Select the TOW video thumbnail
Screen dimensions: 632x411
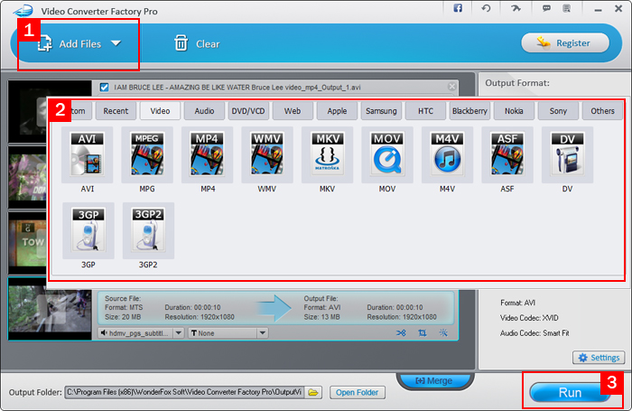click(27, 242)
